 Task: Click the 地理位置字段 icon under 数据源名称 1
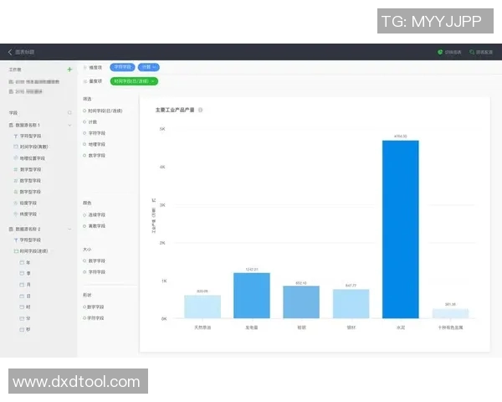[15, 157]
